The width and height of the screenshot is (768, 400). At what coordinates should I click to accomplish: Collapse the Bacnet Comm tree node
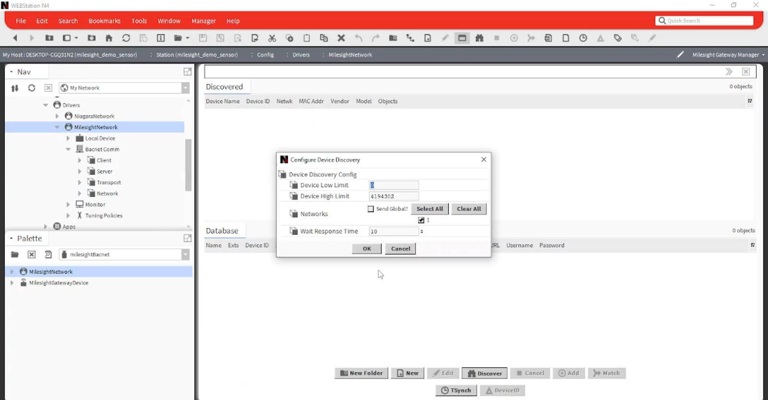tap(68, 149)
